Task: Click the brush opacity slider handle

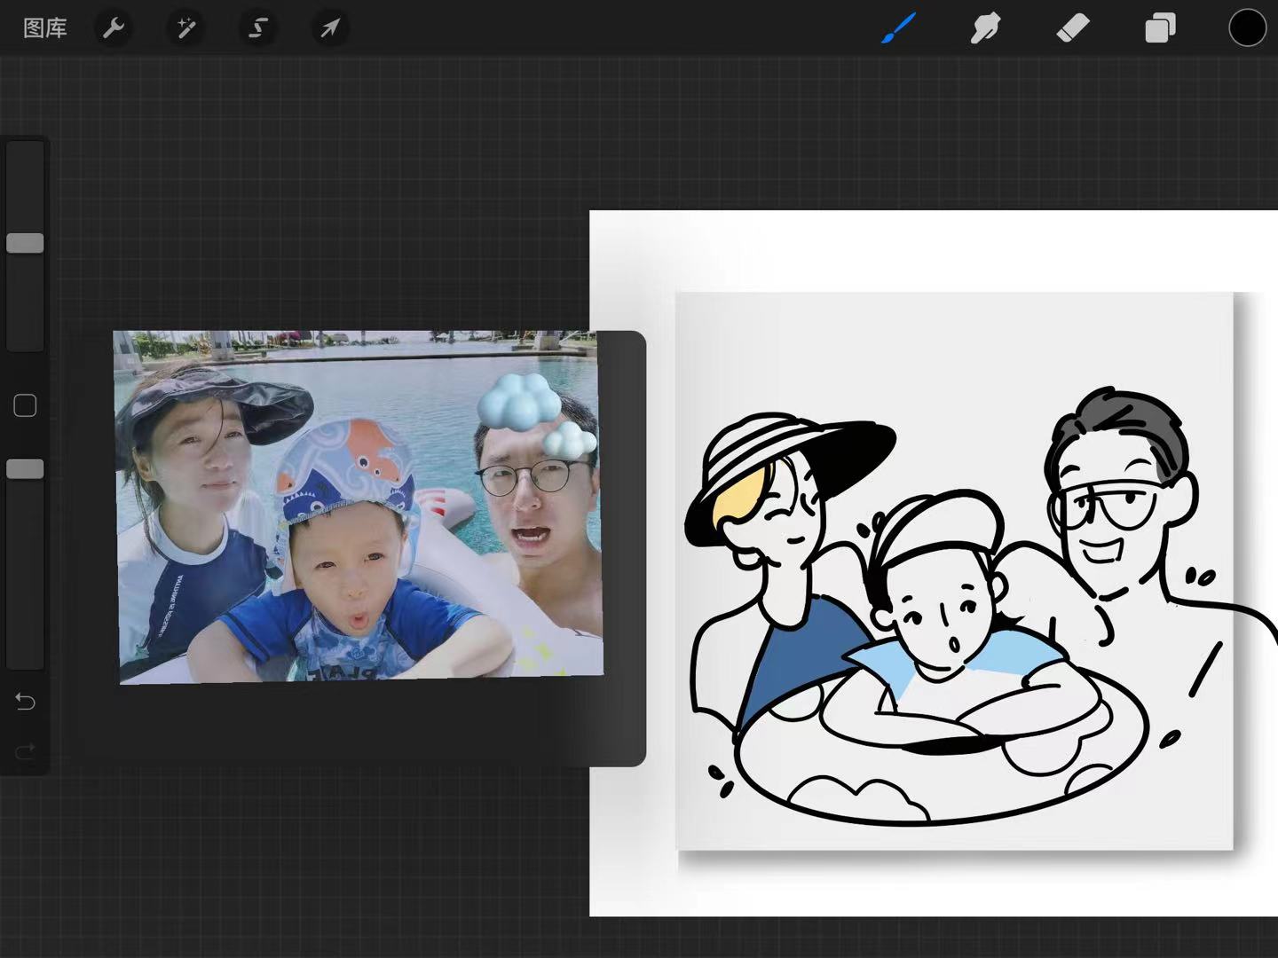Action: tap(25, 469)
